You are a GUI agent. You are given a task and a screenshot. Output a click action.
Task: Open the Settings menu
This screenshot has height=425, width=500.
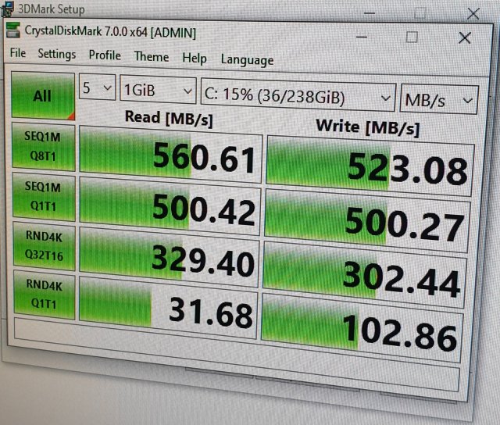coord(57,54)
